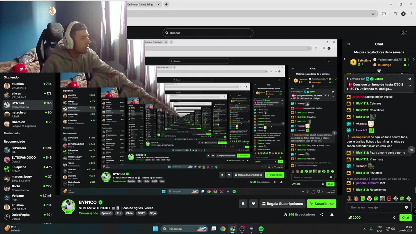
Task: Open the 1000 channel points balance
Action: coord(354,218)
